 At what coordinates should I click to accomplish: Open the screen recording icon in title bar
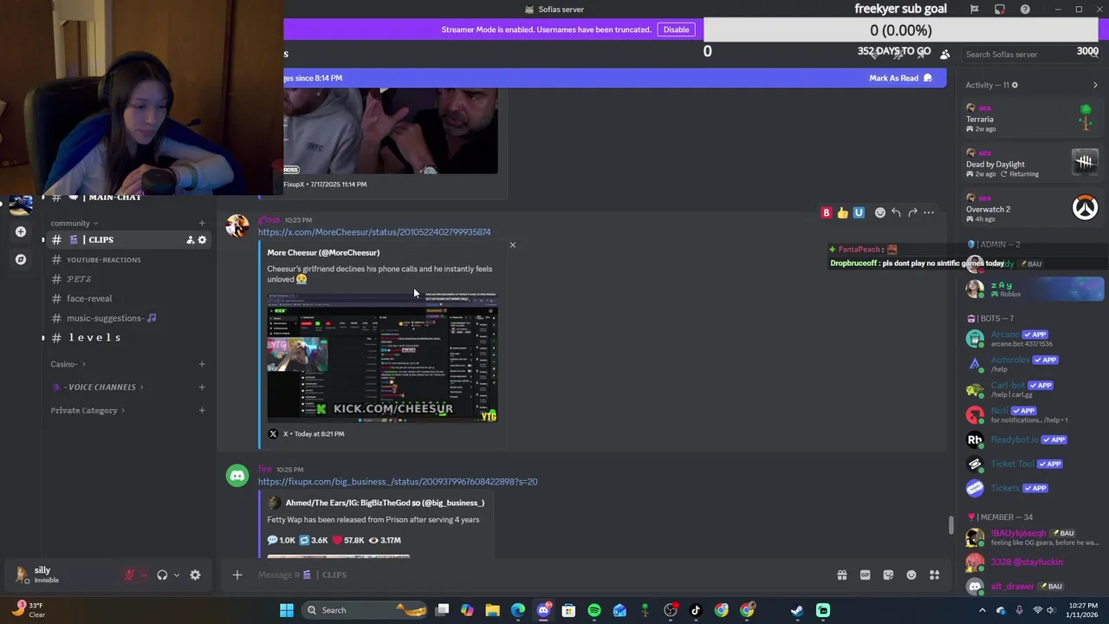pyautogui.click(x=1000, y=10)
